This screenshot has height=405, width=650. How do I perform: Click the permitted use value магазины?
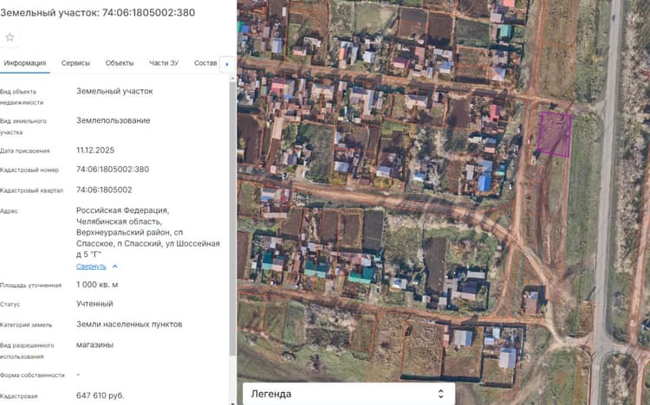coord(94,344)
